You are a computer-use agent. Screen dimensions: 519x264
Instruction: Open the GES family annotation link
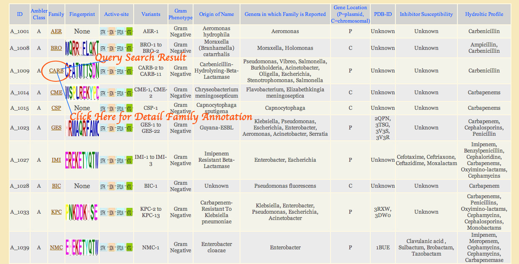56,128
